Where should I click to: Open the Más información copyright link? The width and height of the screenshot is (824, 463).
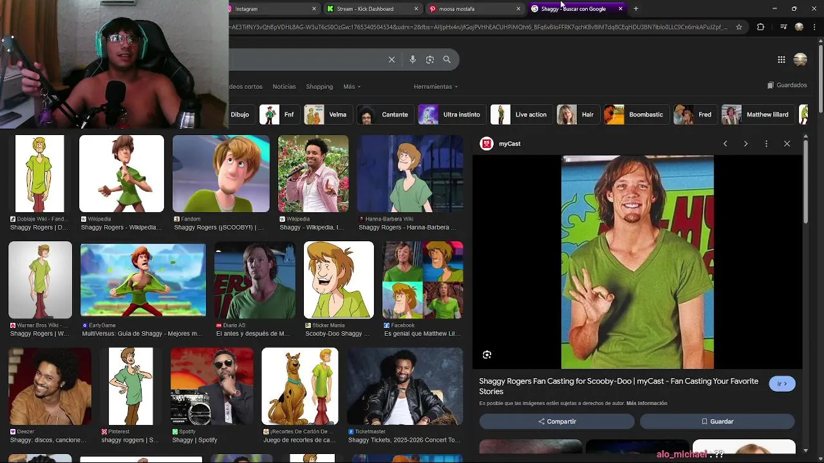[646, 403]
